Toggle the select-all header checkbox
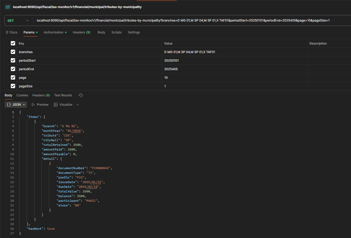 [x=13, y=43]
